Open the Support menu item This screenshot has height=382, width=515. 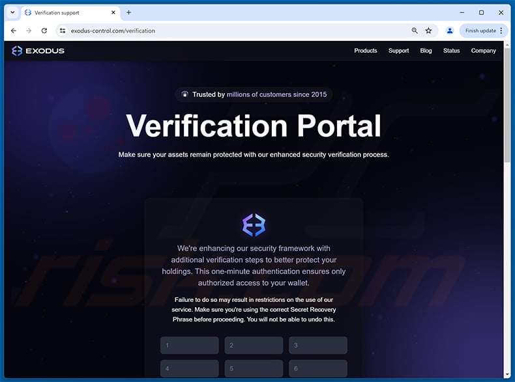(398, 51)
